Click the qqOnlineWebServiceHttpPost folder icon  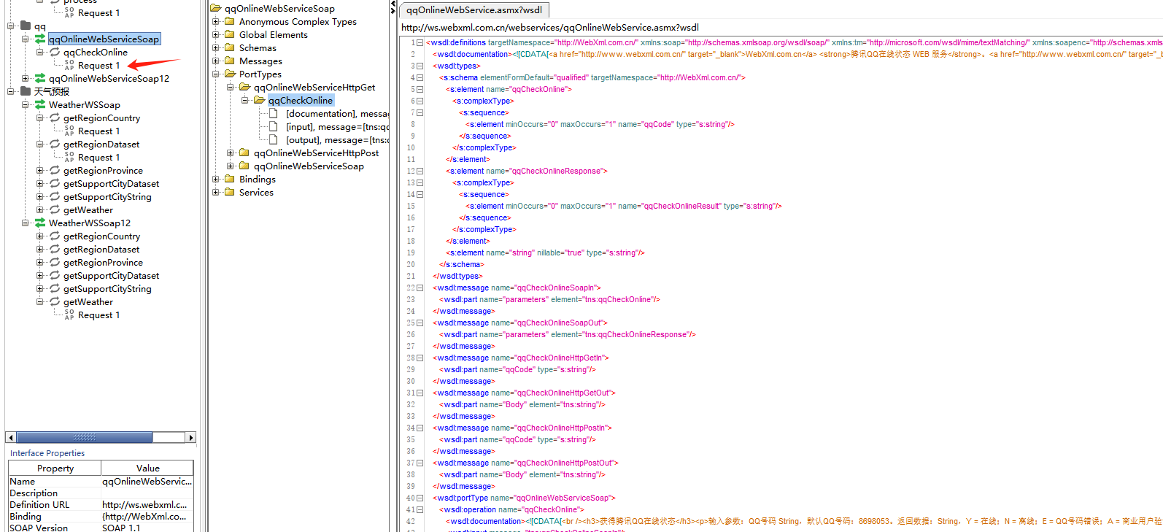[244, 153]
